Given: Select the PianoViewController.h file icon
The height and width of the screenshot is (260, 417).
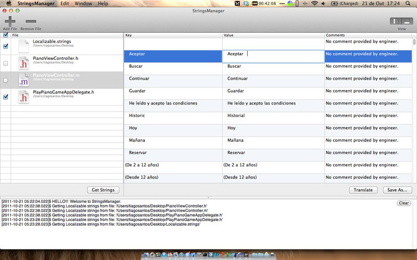Looking at the screenshot, I should pyautogui.click(x=23, y=63).
